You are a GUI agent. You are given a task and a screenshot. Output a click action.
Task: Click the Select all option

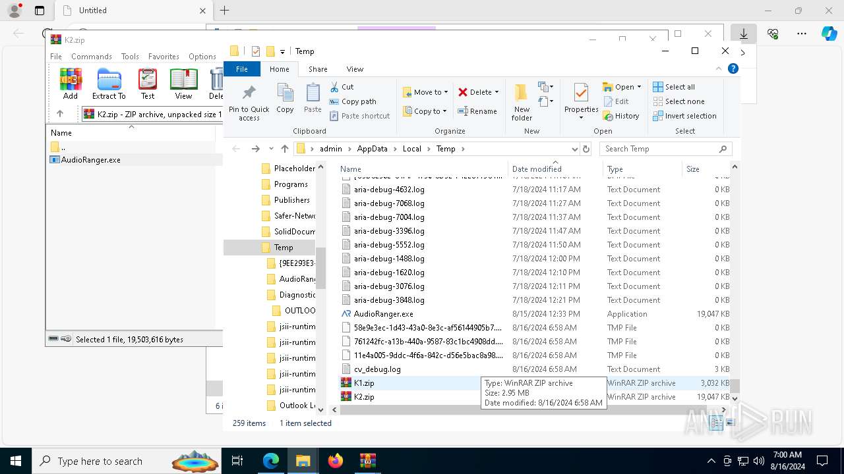[x=674, y=87]
